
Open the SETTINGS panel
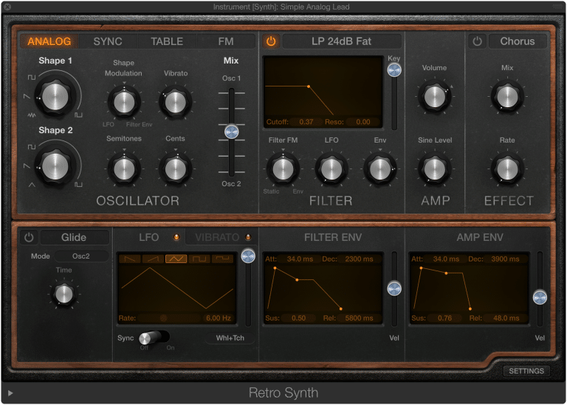[526, 371]
